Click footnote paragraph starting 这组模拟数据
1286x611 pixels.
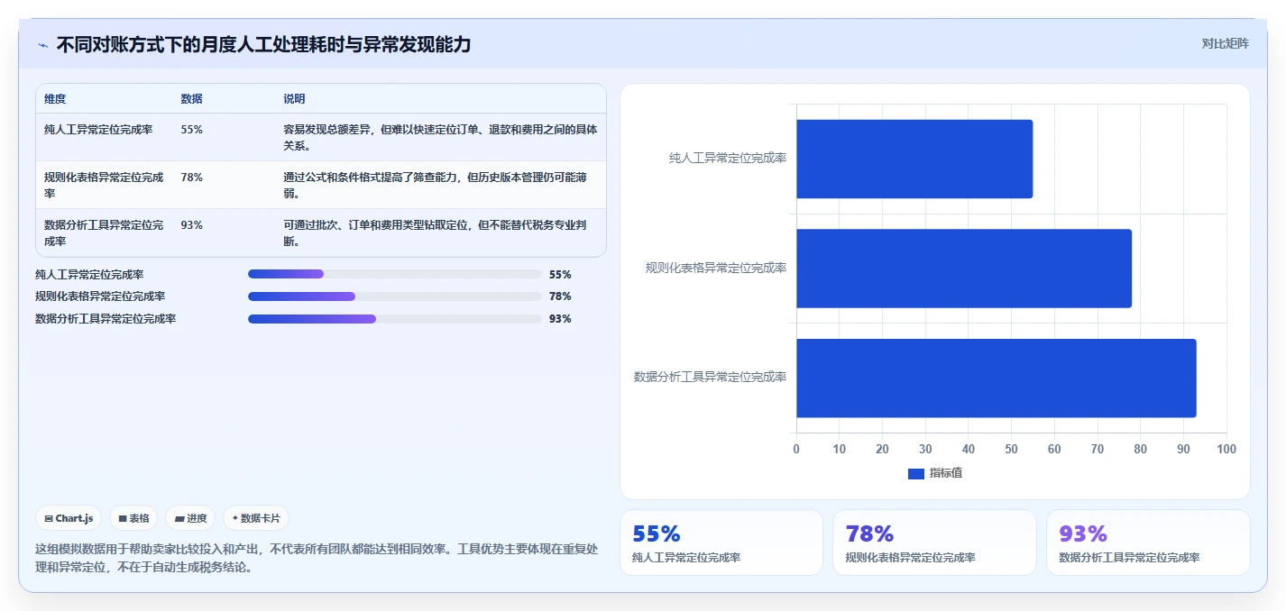(x=317, y=558)
